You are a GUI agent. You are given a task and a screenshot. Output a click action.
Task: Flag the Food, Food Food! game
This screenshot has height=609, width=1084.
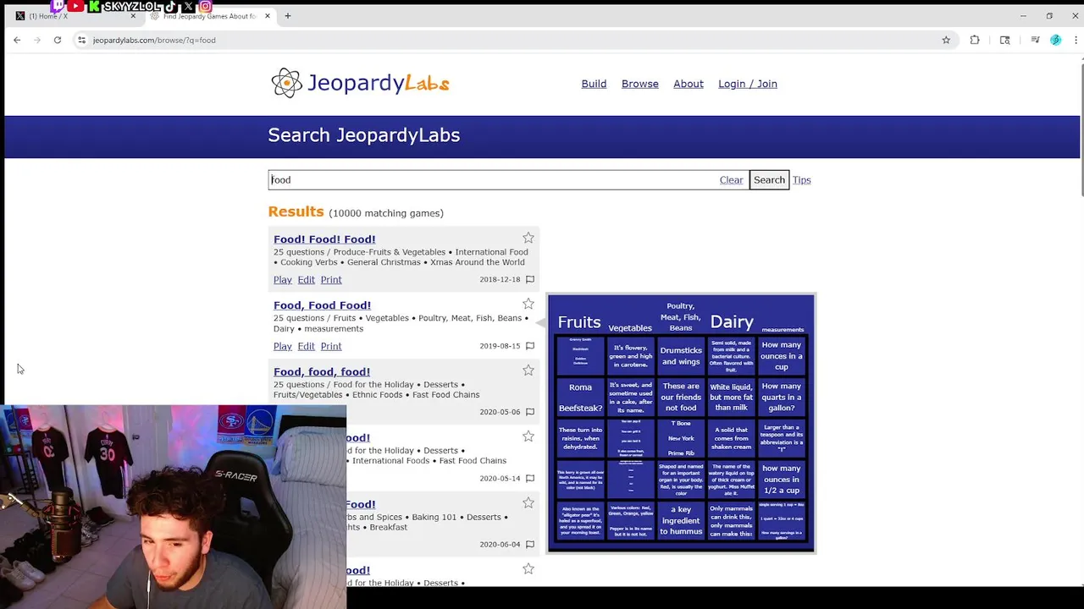(x=530, y=346)
